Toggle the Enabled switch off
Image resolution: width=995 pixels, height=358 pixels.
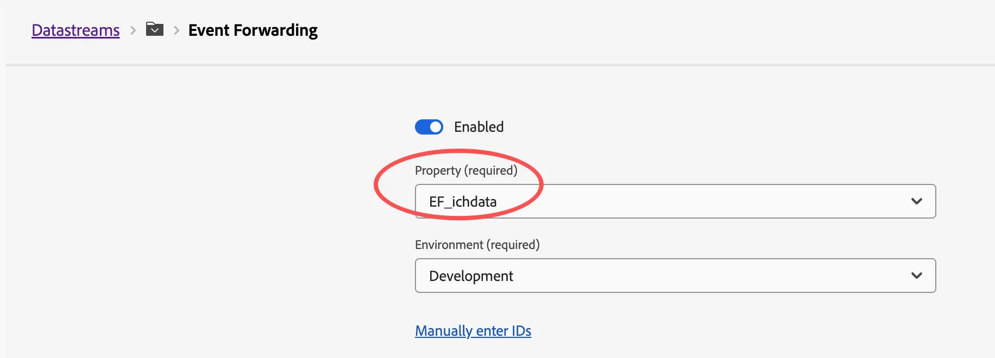(x=429, y=127)
